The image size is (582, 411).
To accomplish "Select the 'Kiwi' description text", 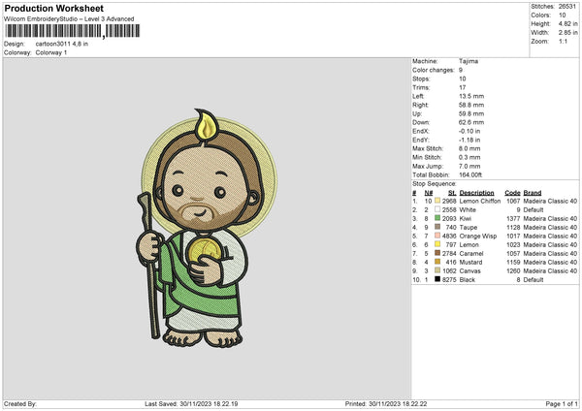I will point(465,218).
